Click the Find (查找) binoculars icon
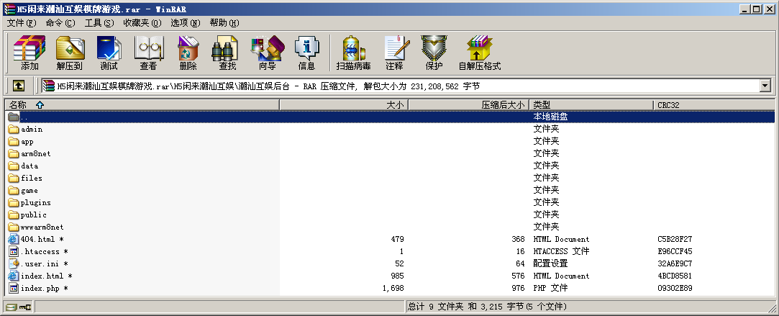Image resolution: width=779 pixels, height=316 pixels. (227, 53)
